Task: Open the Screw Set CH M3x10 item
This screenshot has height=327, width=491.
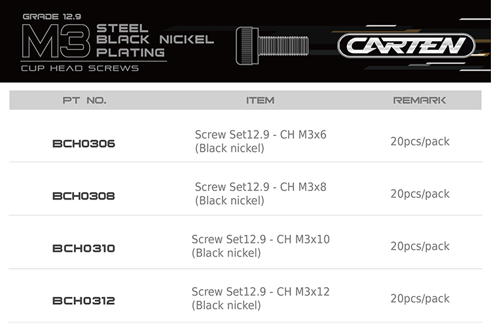Action: [260, 246]
